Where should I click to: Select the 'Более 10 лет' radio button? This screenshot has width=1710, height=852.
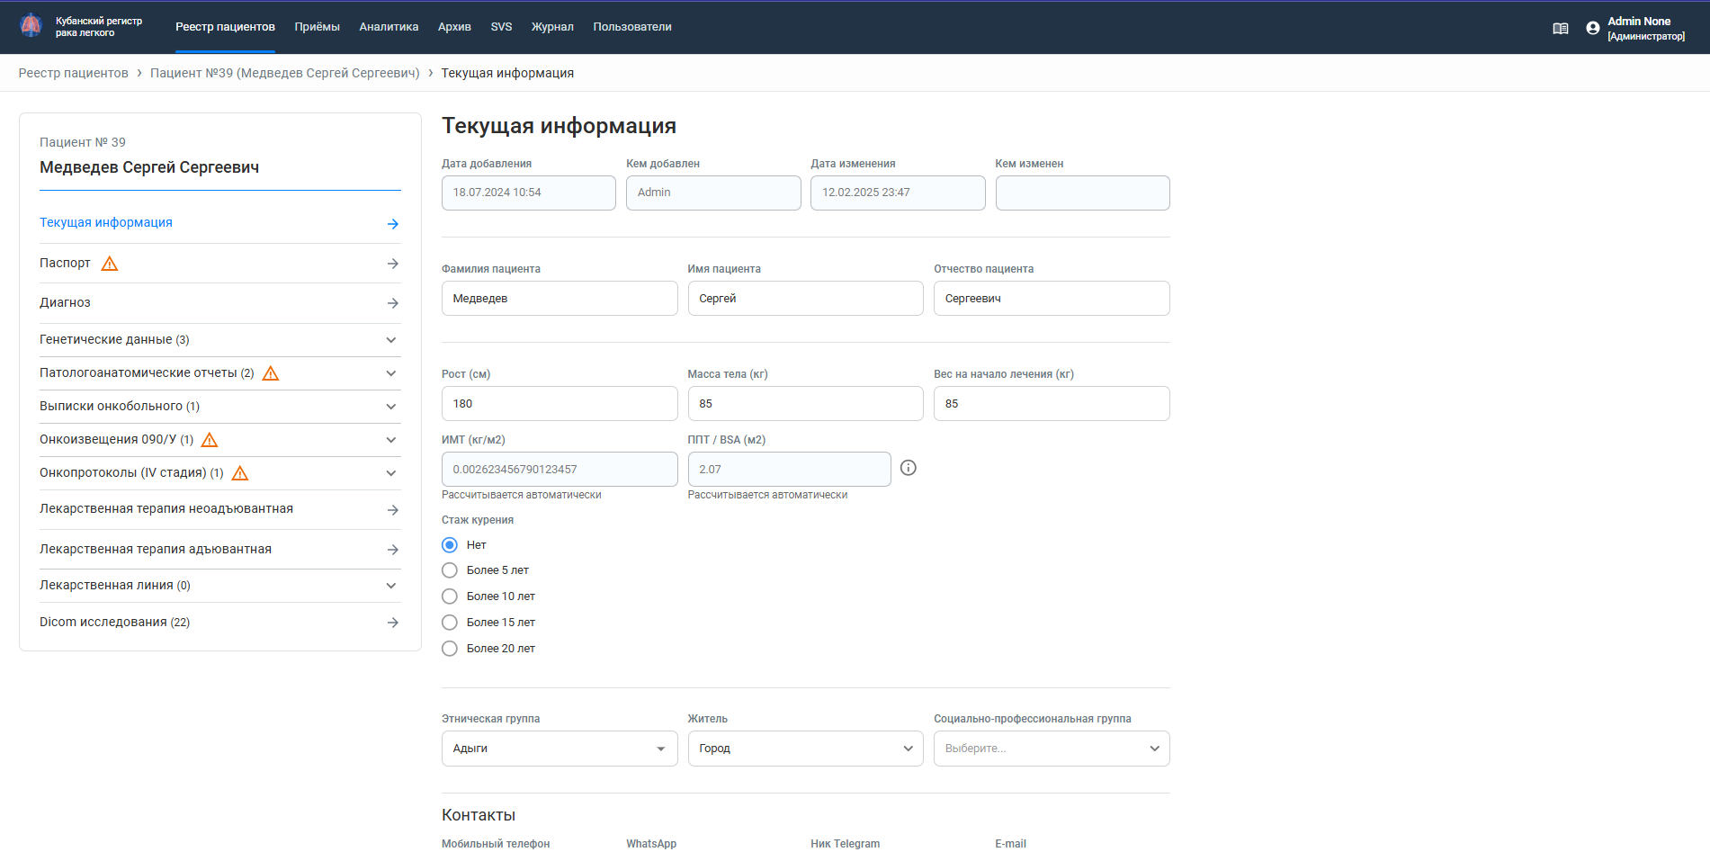[x=450, y=596]
